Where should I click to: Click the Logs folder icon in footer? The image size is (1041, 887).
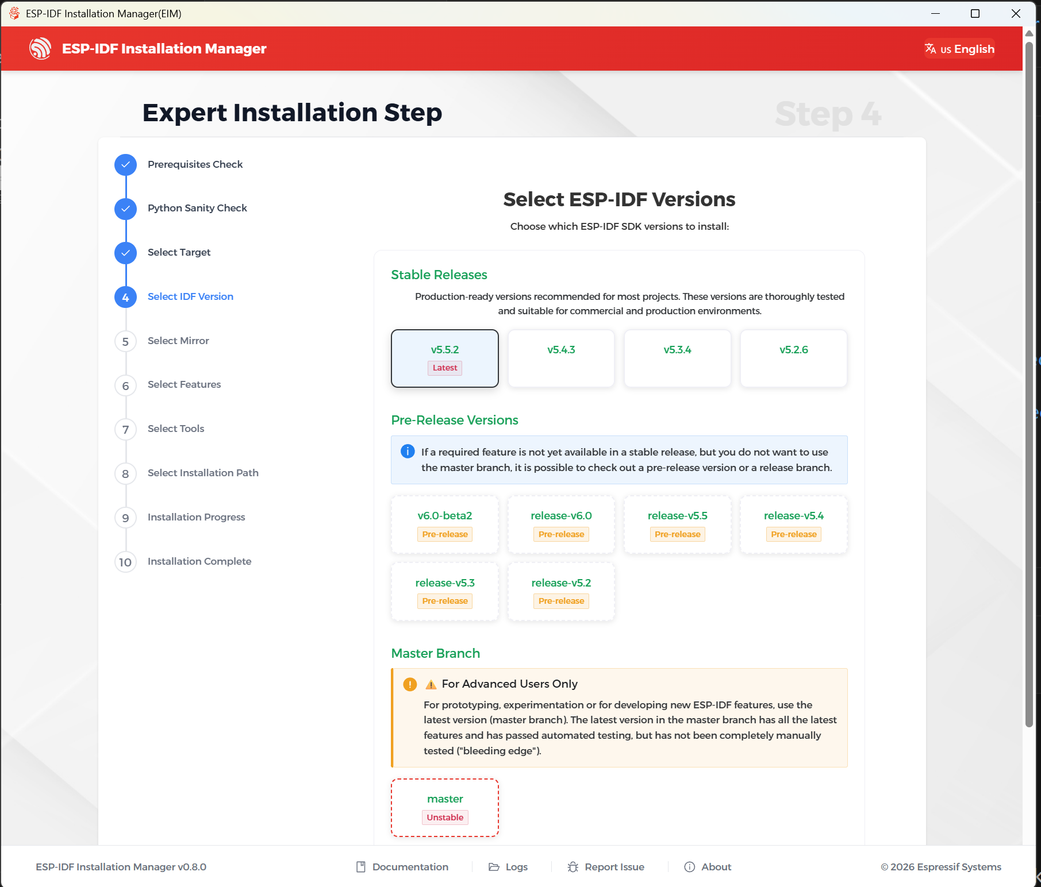[x=494, y=867]
